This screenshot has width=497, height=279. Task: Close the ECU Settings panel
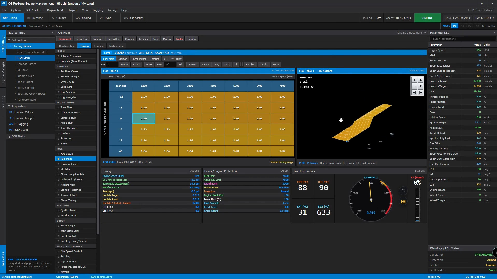coord(52,33)
